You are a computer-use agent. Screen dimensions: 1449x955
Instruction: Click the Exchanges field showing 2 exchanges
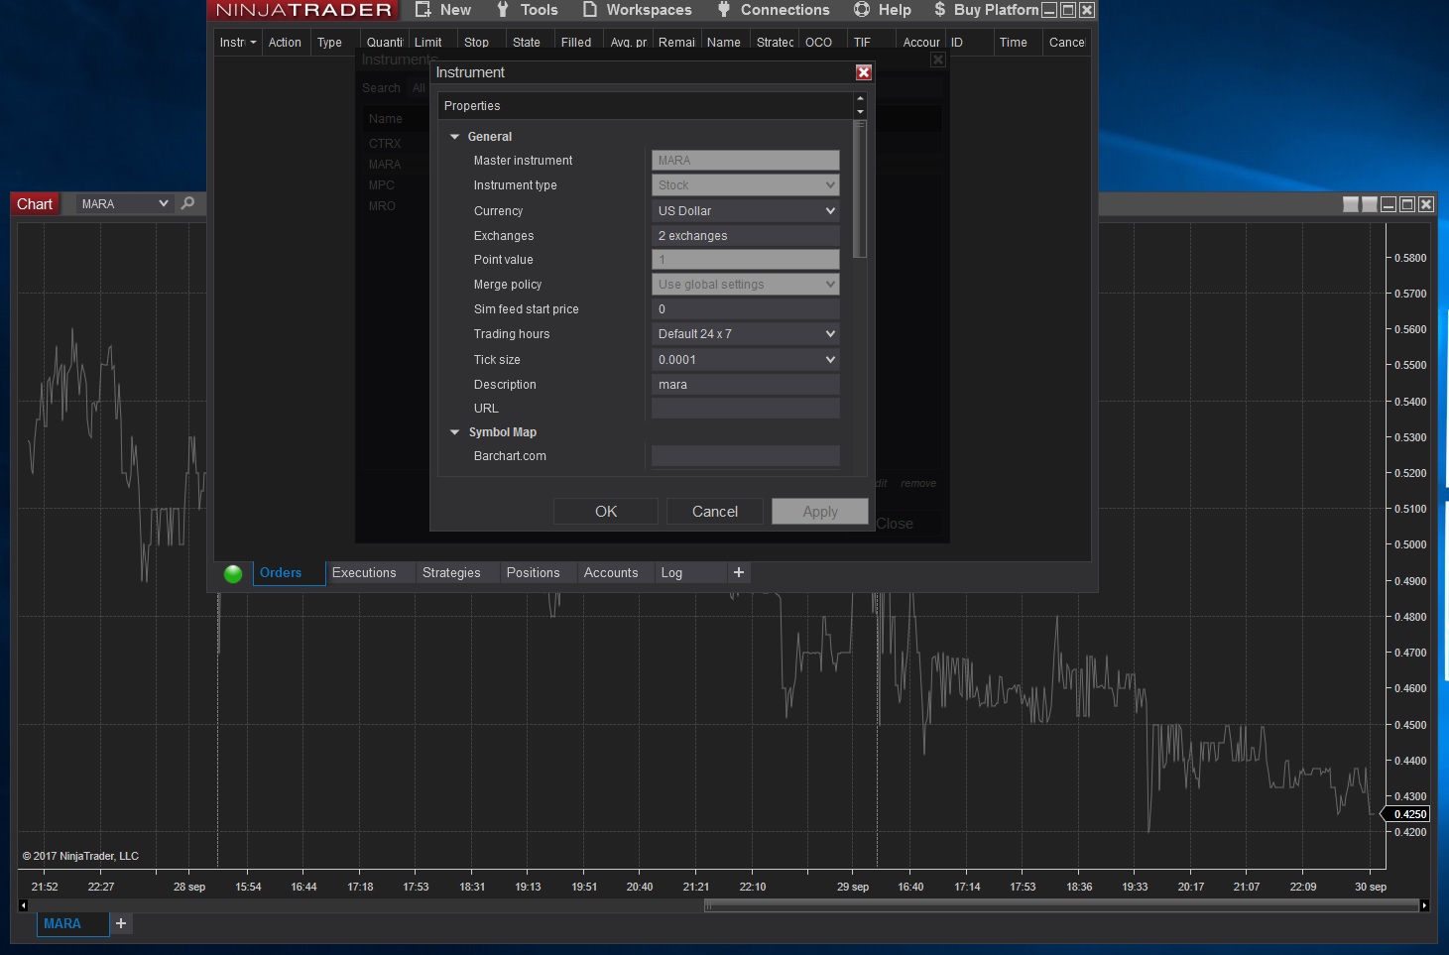point(746,236)
